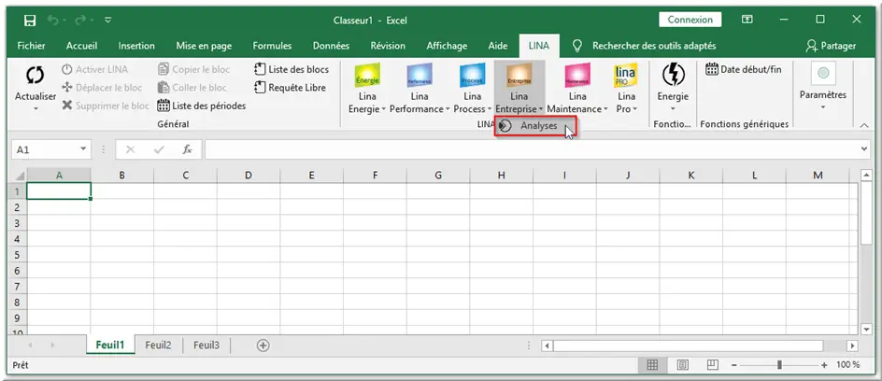
Task: Click the Connexion sign-in button
Action: point(690,20)
